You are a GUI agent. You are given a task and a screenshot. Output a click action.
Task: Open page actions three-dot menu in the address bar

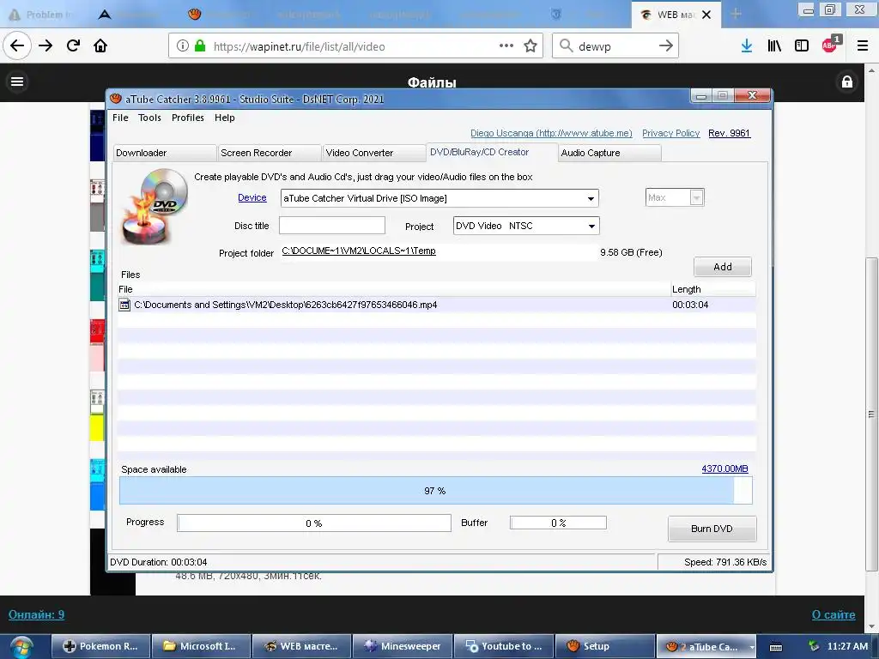[506, 46]
